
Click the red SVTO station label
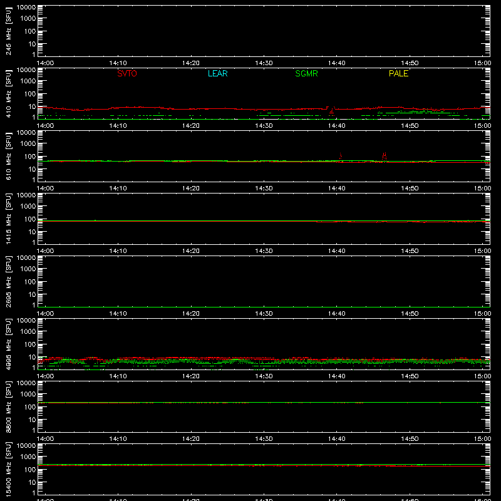[127, 73]
